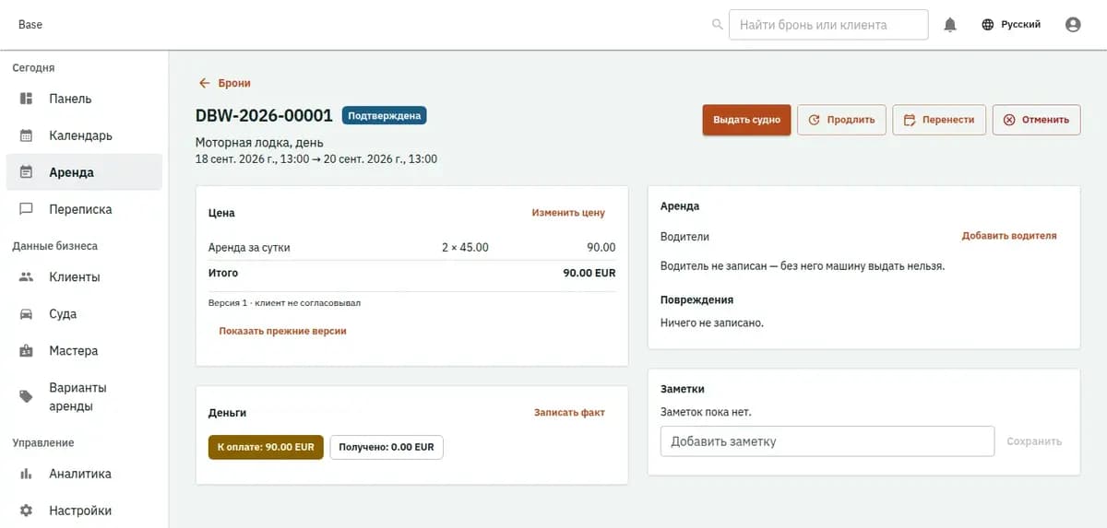1107x528 pixels.
Task: Click the Моторная лодка, день text
Action: pyautogui.click(x=257, y=143)
